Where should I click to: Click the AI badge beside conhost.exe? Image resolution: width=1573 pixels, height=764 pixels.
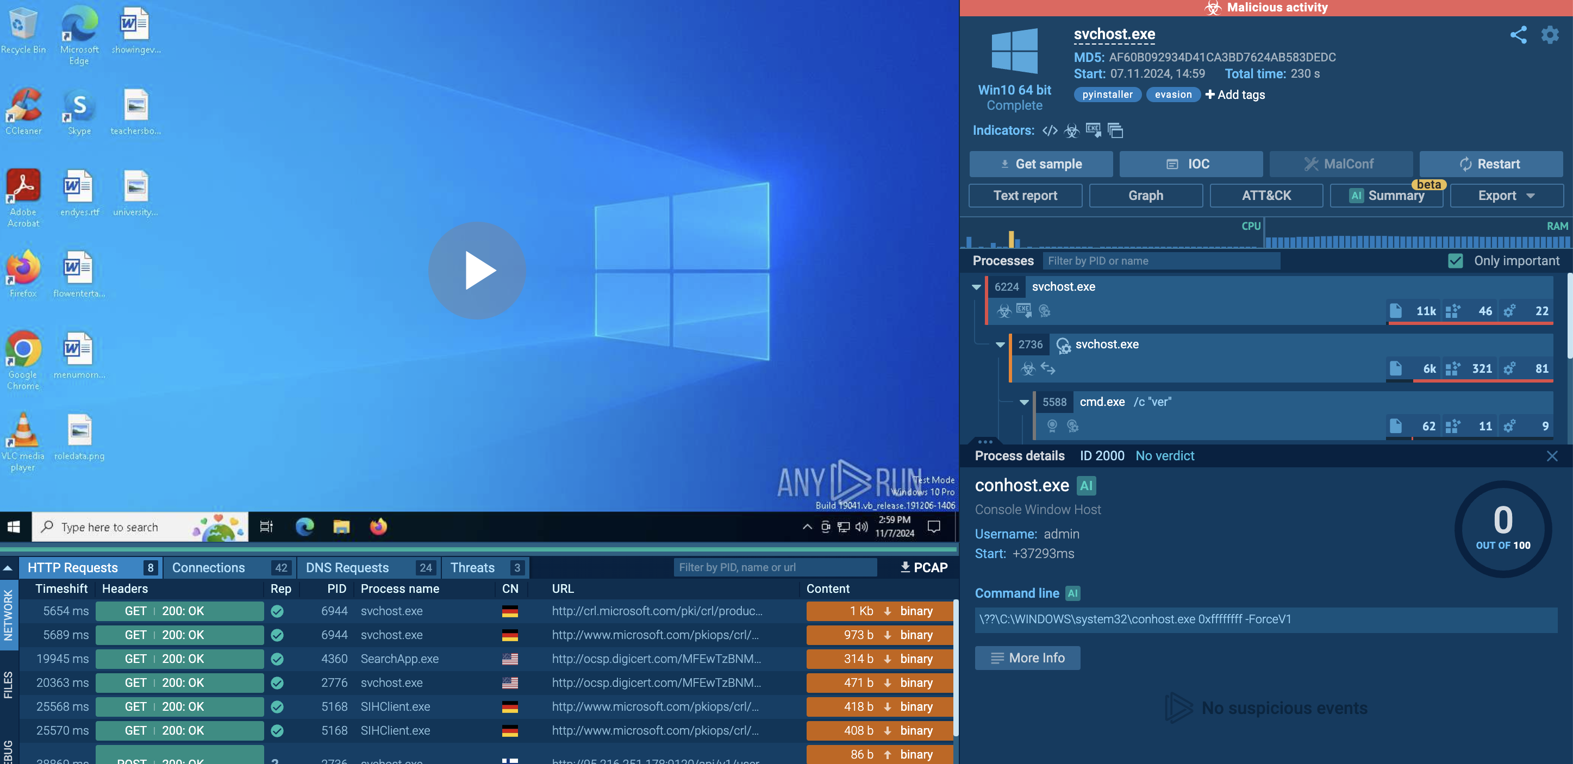click(1085, 486)
